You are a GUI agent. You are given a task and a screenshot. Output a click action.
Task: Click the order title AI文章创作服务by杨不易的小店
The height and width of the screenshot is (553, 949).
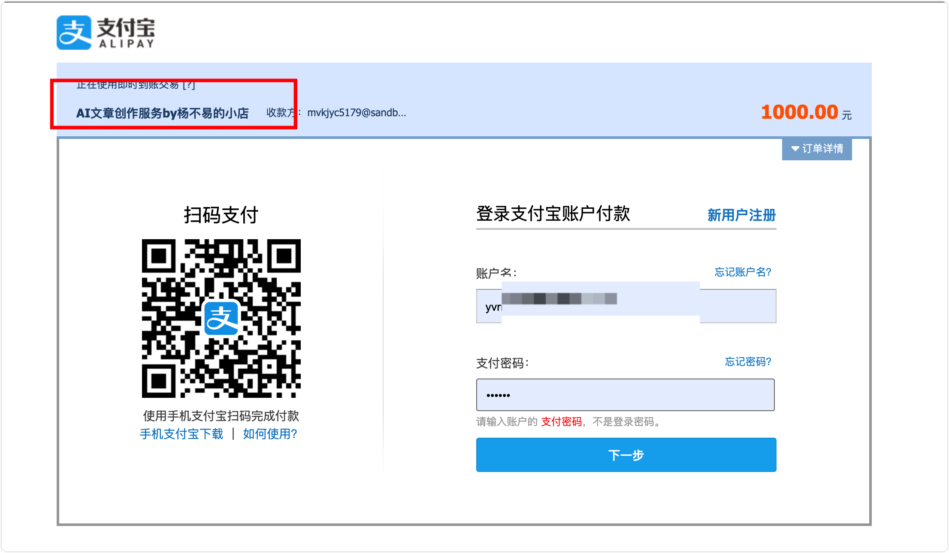tap(163, 113)
